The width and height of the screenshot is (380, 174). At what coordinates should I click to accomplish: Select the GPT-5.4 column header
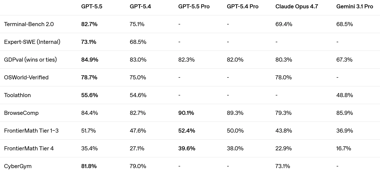pos(140,6)
